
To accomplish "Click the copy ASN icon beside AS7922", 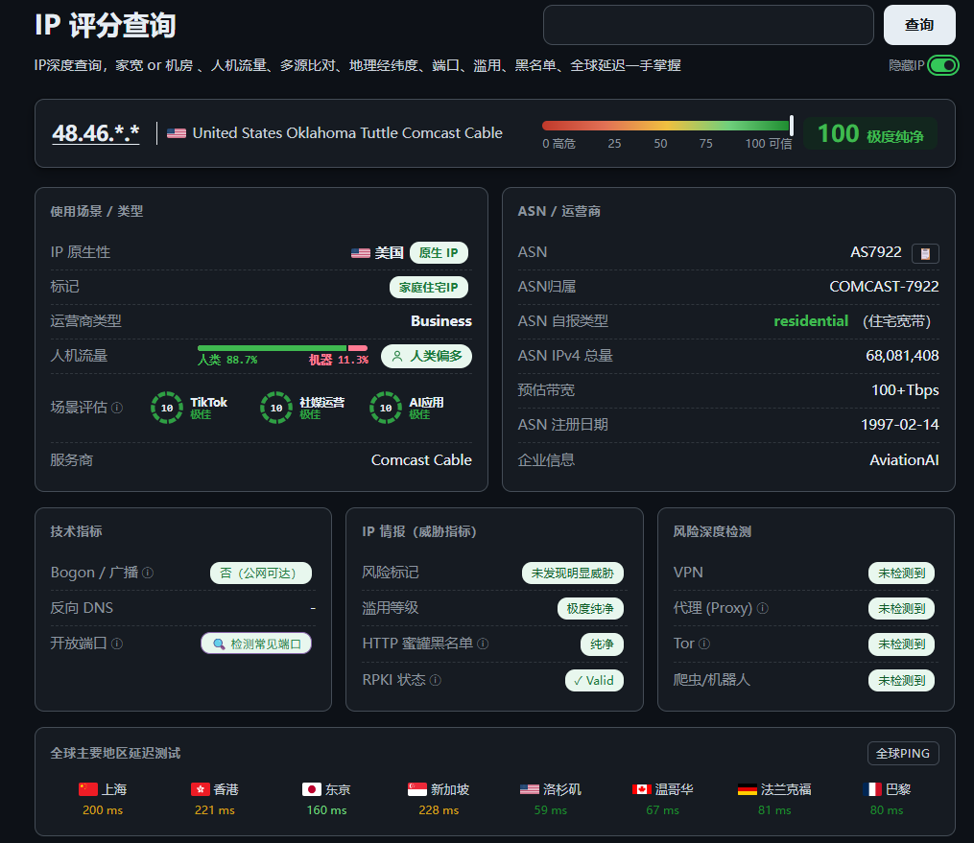I will (x=925, y=253).
